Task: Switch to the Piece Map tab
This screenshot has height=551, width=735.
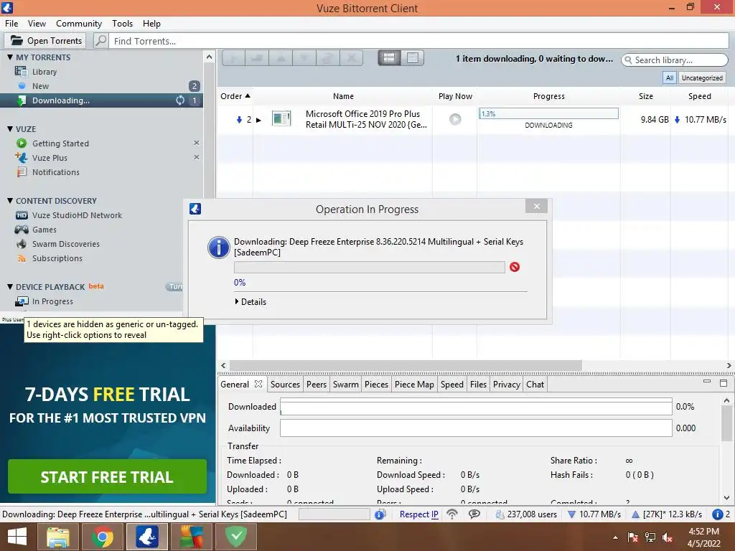Action: point(414,385)
